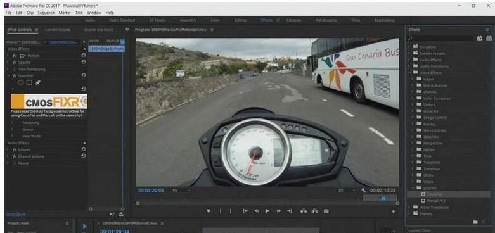Jump to the In point
Viewport: 495px width, 233px height.
tap(245, 211)
